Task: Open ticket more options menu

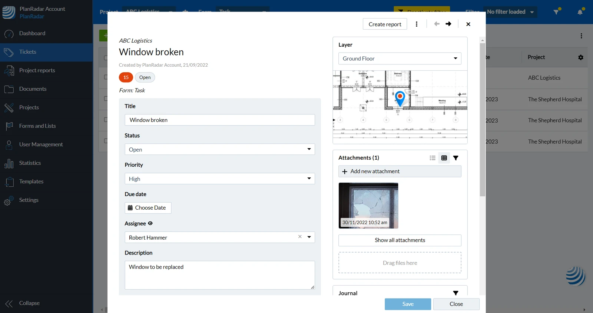Action: [417, 24]
